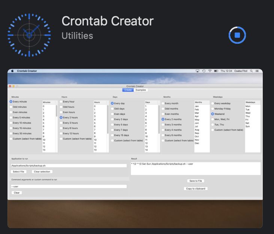Switch to the Examples tab
Image resolution: width=274 pixels, height=234 pixels.
coord(141,90)
